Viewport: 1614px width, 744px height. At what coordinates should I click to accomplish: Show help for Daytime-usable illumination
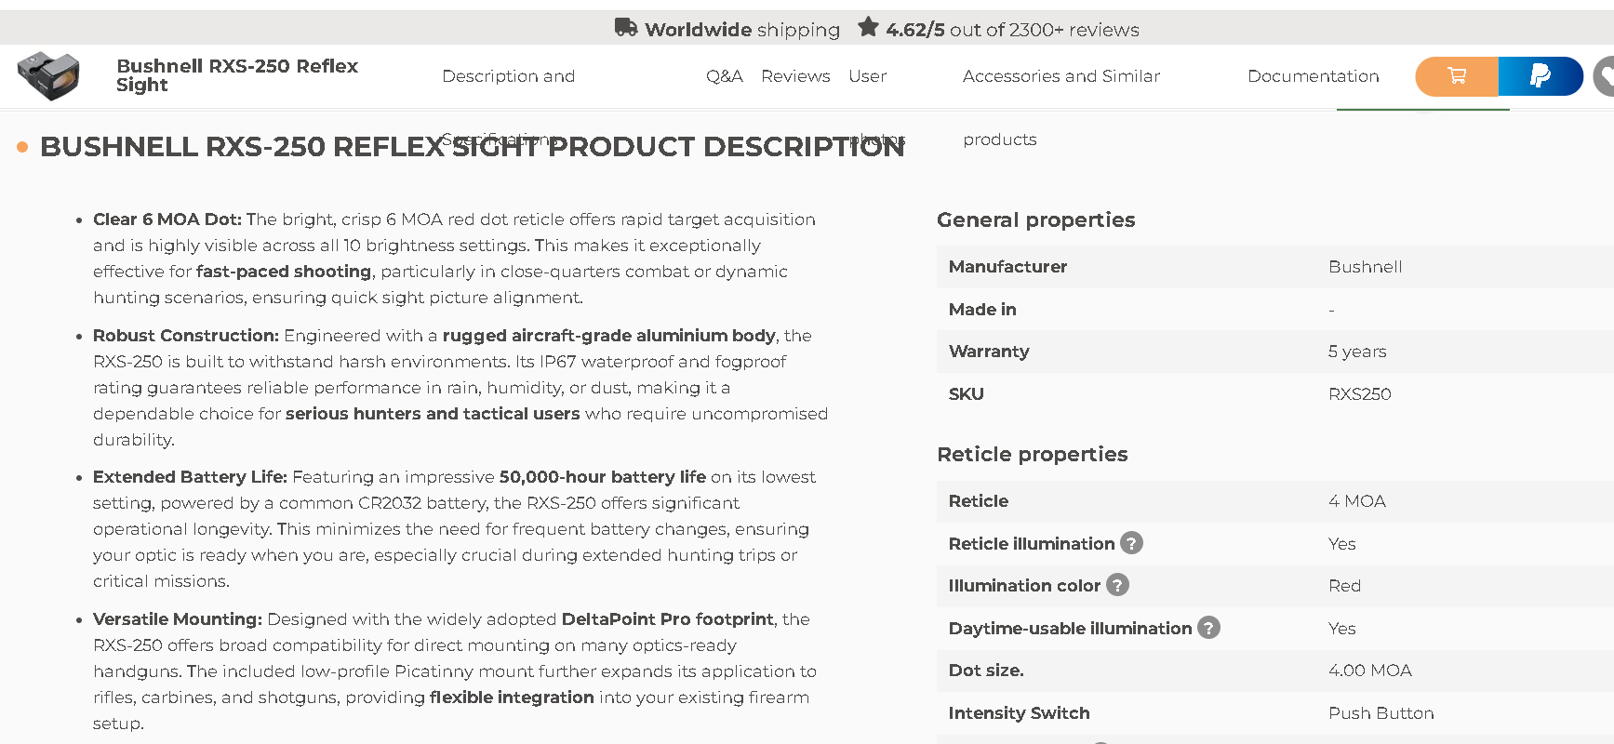pos(1208,628)
